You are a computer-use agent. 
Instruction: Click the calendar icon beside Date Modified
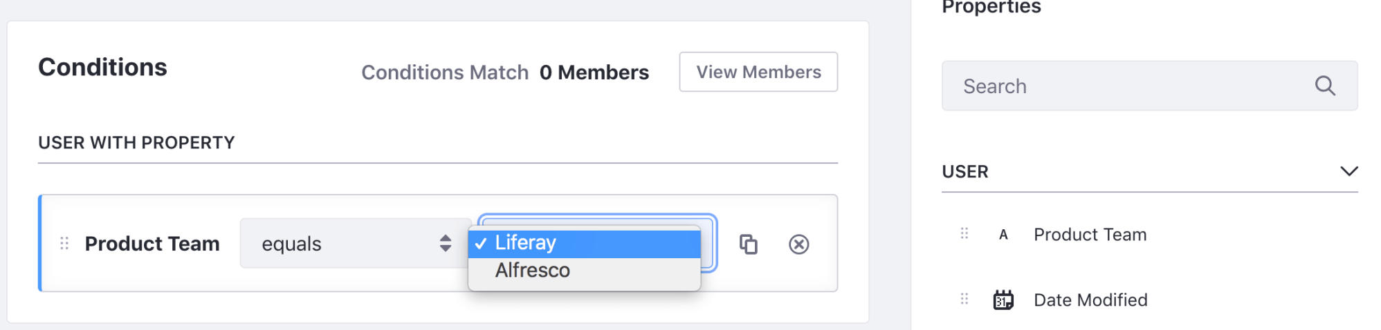coord(1003,300)
